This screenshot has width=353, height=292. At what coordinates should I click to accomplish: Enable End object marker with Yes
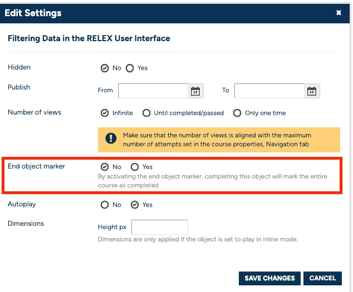click(x=135, y=167)
